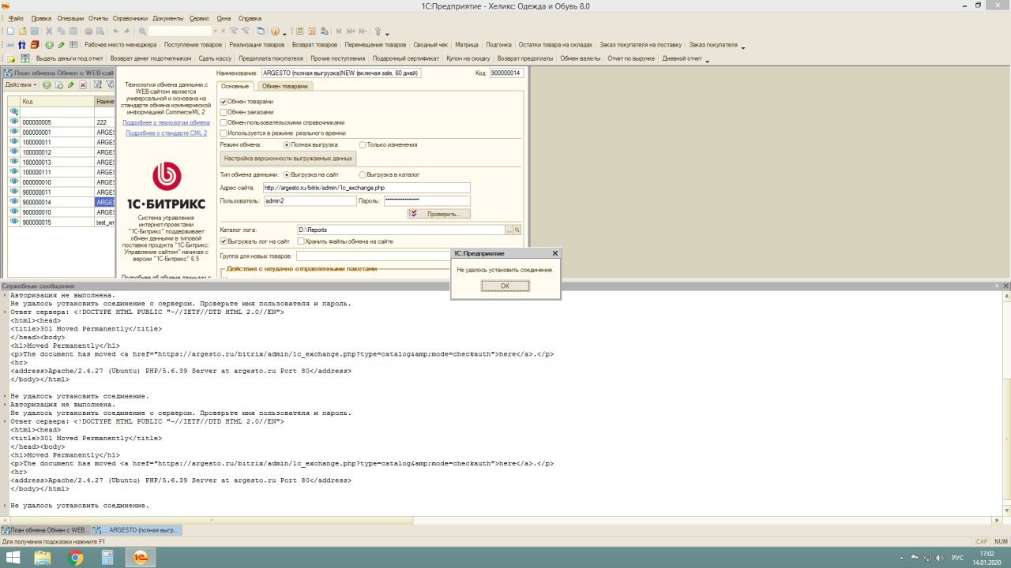Expand the search field dropdown arrow
The image size is (1011, 568).
point(216,31)
